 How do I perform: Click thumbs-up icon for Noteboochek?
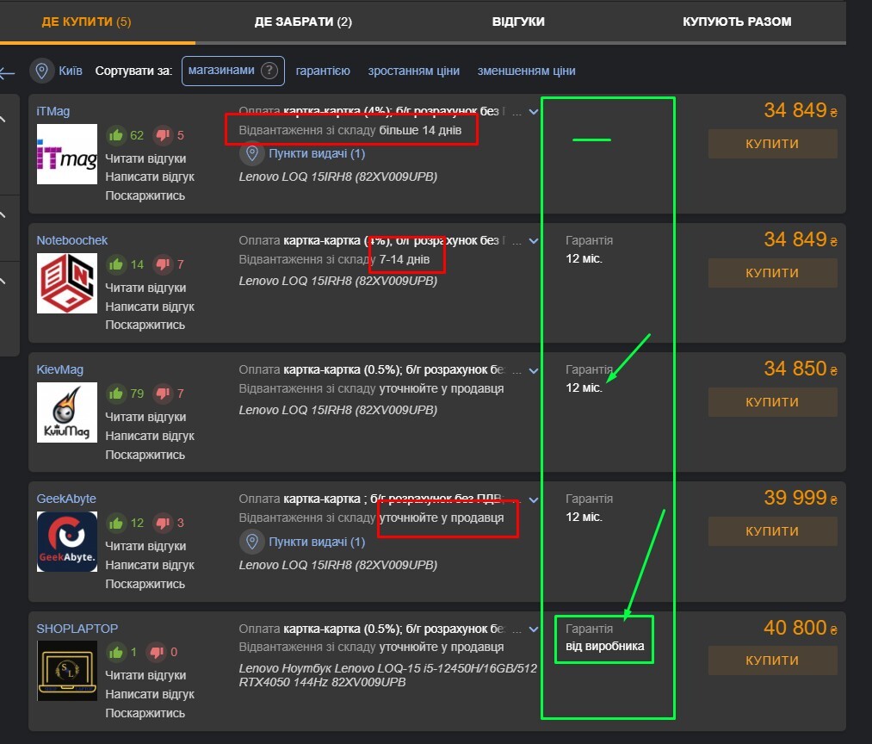click(115, 264)
